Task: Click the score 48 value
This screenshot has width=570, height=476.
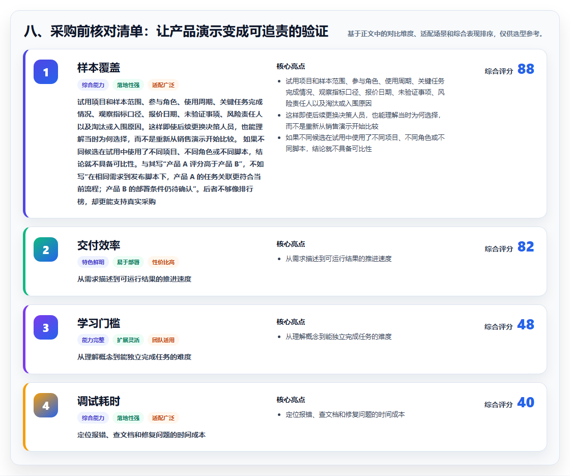Action: (526, 324)
